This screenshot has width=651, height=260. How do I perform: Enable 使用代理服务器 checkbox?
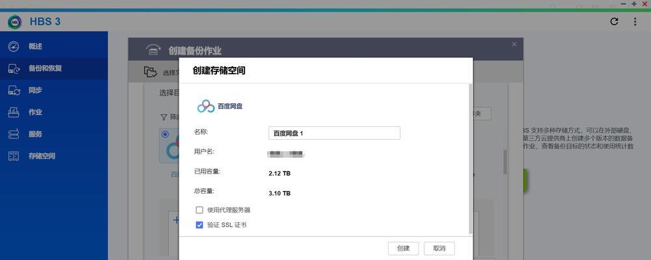pyautogui.click(x=199, y=210)
